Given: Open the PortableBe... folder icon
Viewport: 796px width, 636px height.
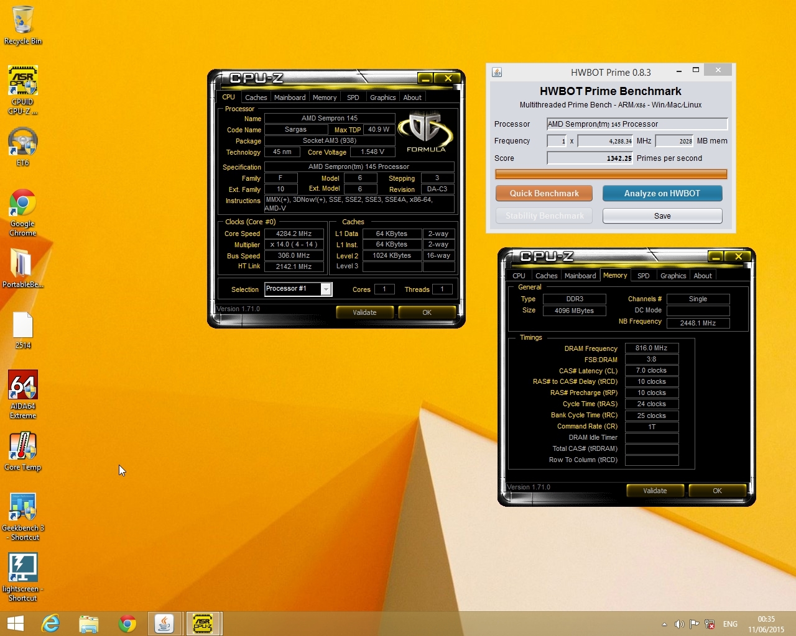Looking at the screenshot, I should 22,268.
